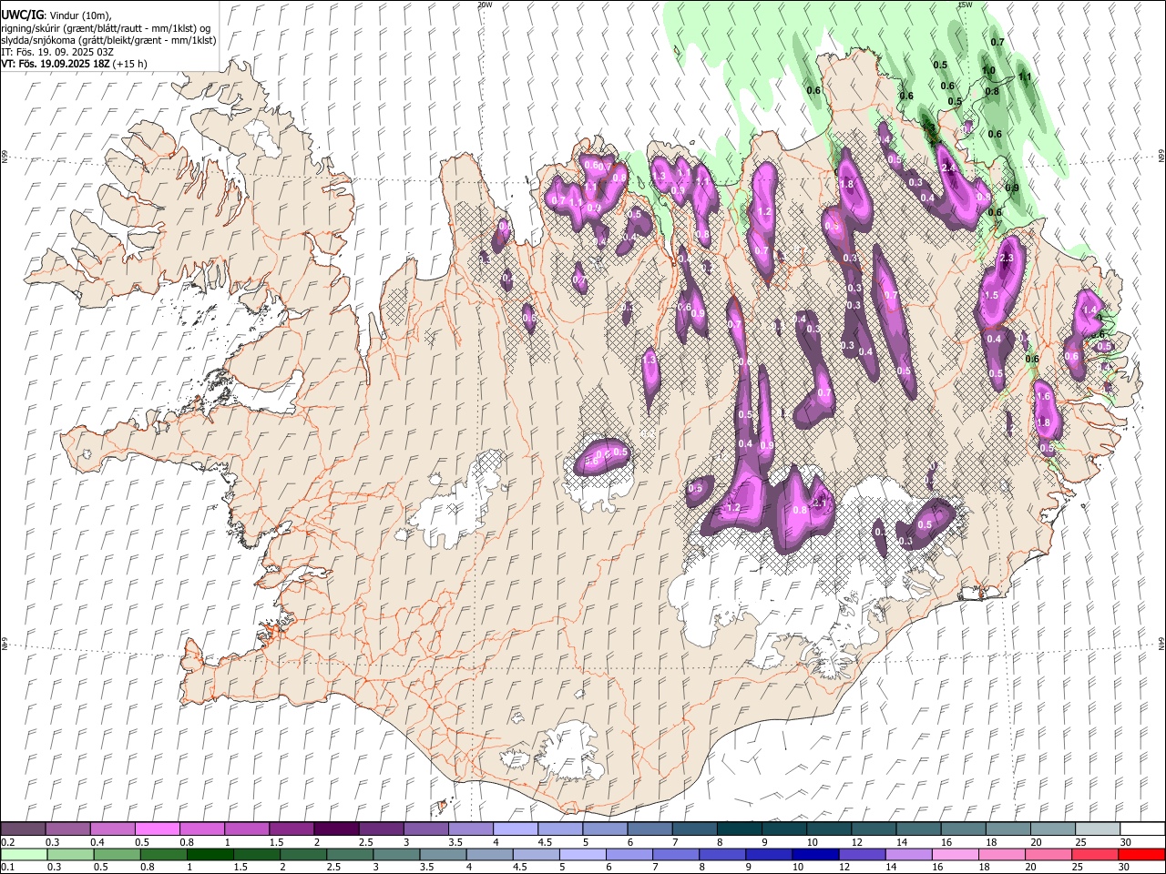Click the '30' label under the upper legend row
The image size is (1166, 874).
[x=1126, y=842]
